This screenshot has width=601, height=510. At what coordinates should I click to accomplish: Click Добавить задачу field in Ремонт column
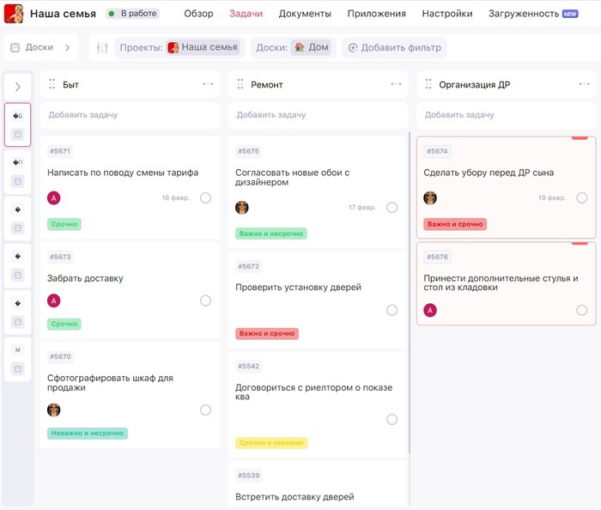coord(317,114)
